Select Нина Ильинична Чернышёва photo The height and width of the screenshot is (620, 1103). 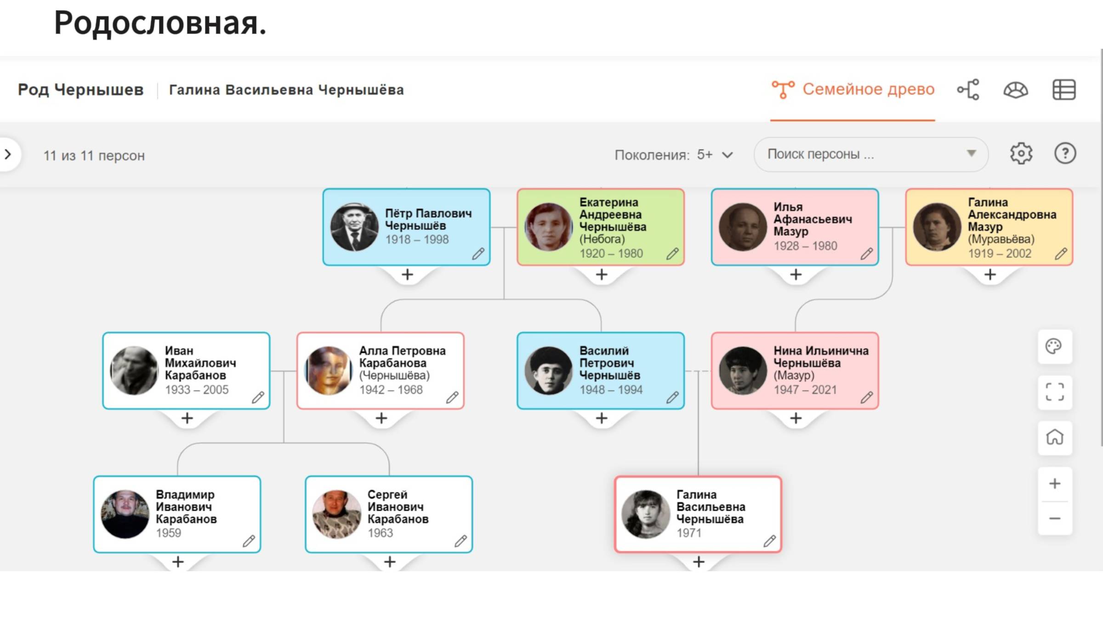743,371
